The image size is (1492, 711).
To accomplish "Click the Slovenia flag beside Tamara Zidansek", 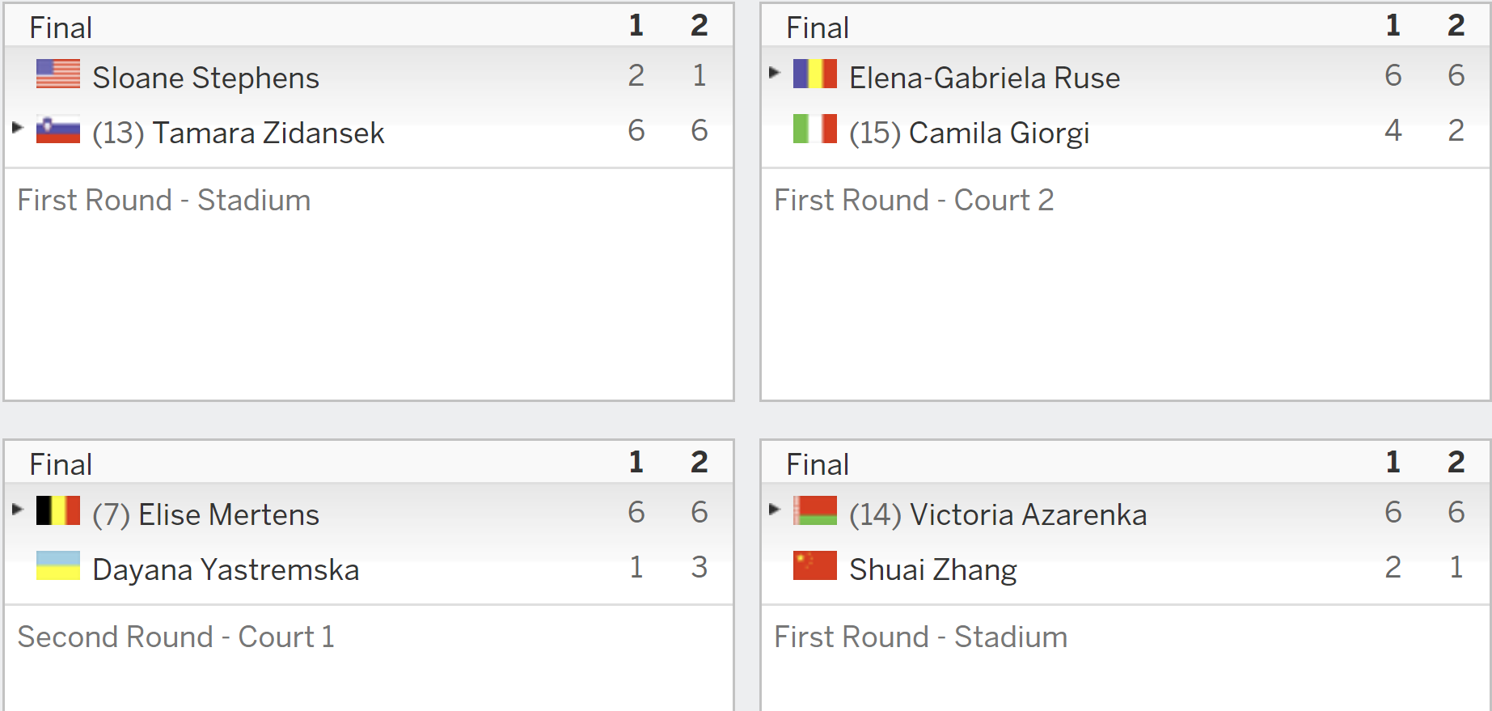I will 58,129.
